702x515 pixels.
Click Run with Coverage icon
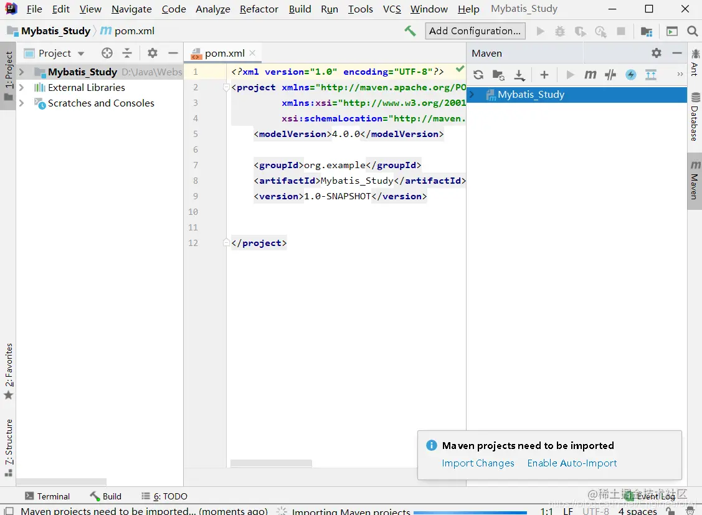(x=581, y=31)
